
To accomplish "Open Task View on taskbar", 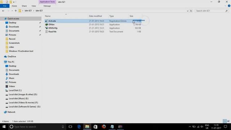I will [70, 127].
